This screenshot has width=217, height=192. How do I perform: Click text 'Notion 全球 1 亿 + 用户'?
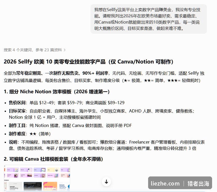pyautogui.click(x=32, y=117)
